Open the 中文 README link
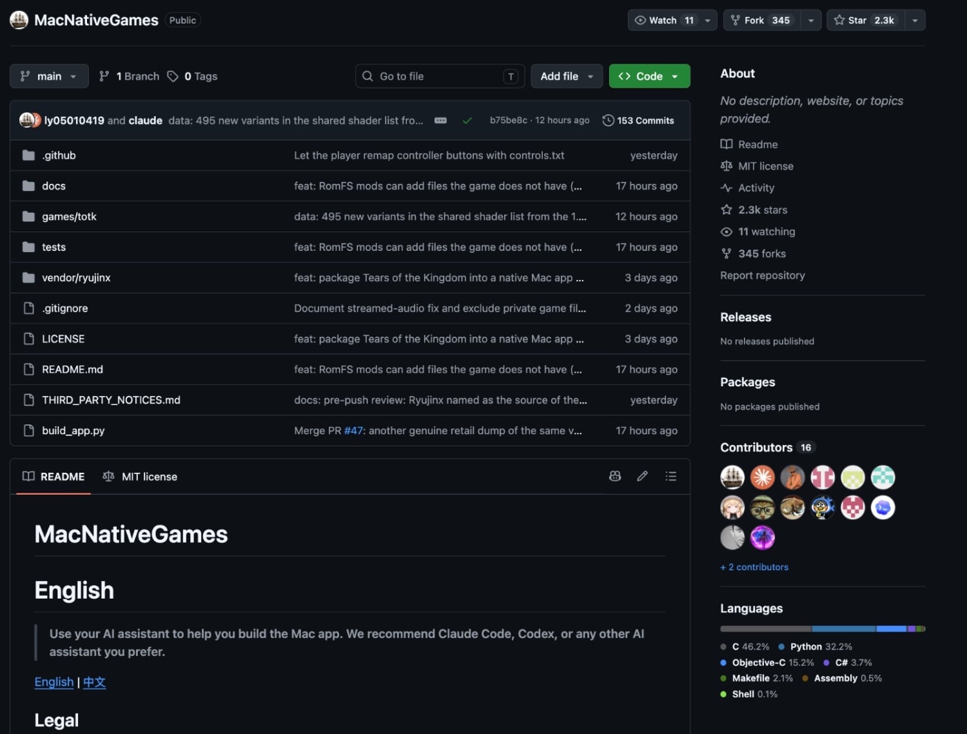 [x=94, y=682]
